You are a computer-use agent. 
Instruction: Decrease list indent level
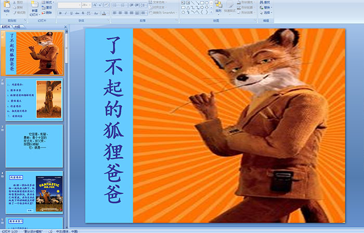tap(131, 5)
